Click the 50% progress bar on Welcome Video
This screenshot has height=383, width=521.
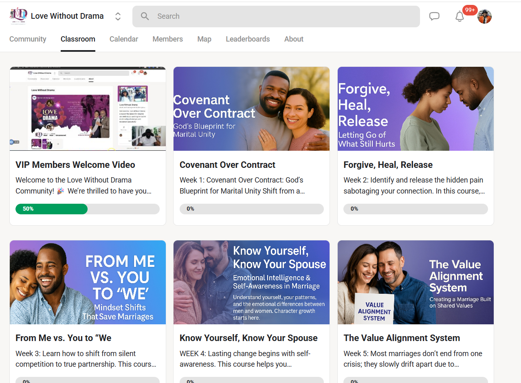click(x=87, y=209)
